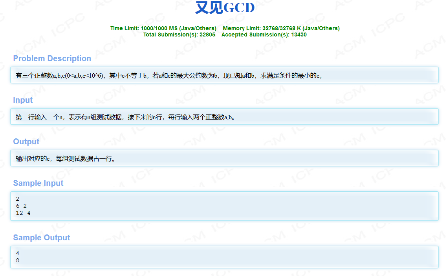The width and height of the screenshot is (447, 276).
Task: Click the problem statement about 最大公约数
Action: click(169, 75)
